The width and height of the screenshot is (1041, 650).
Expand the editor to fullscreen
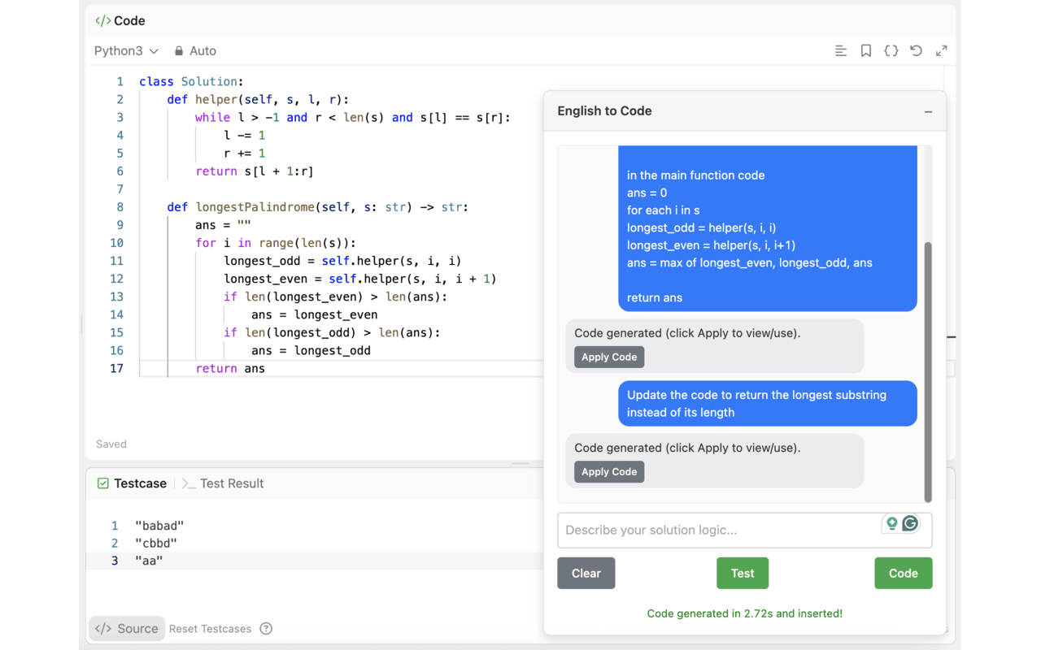[x=942, y=51]
